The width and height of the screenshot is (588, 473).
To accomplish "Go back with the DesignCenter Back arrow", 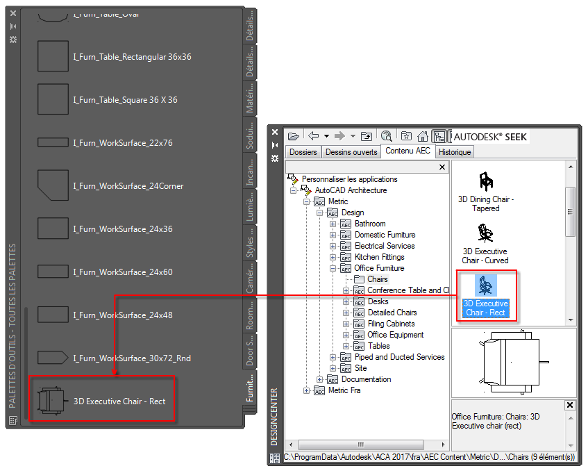I will pyautogui.click(x=313, y=135).
